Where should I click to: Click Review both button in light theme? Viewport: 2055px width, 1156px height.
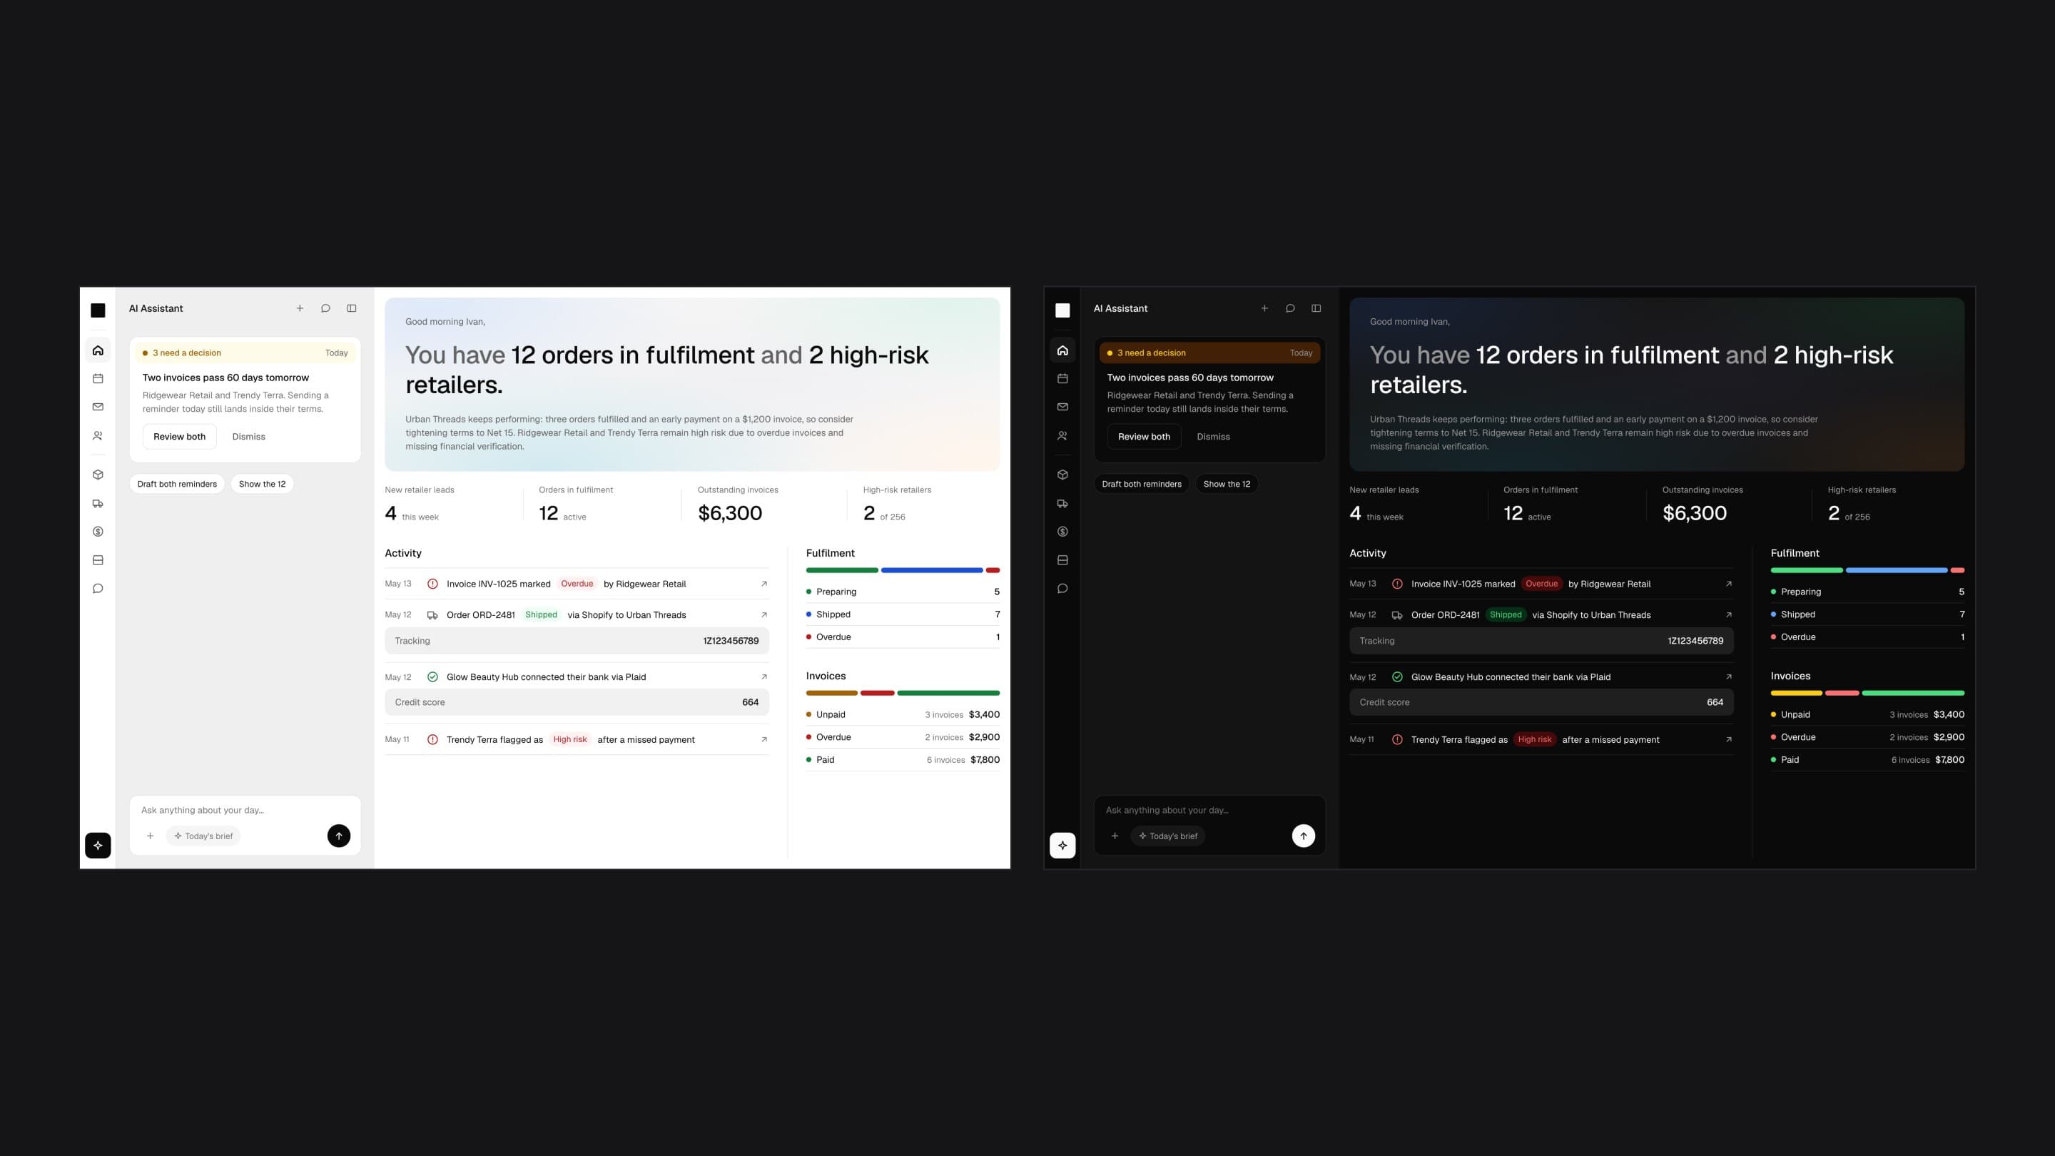[x=180, y=437]
